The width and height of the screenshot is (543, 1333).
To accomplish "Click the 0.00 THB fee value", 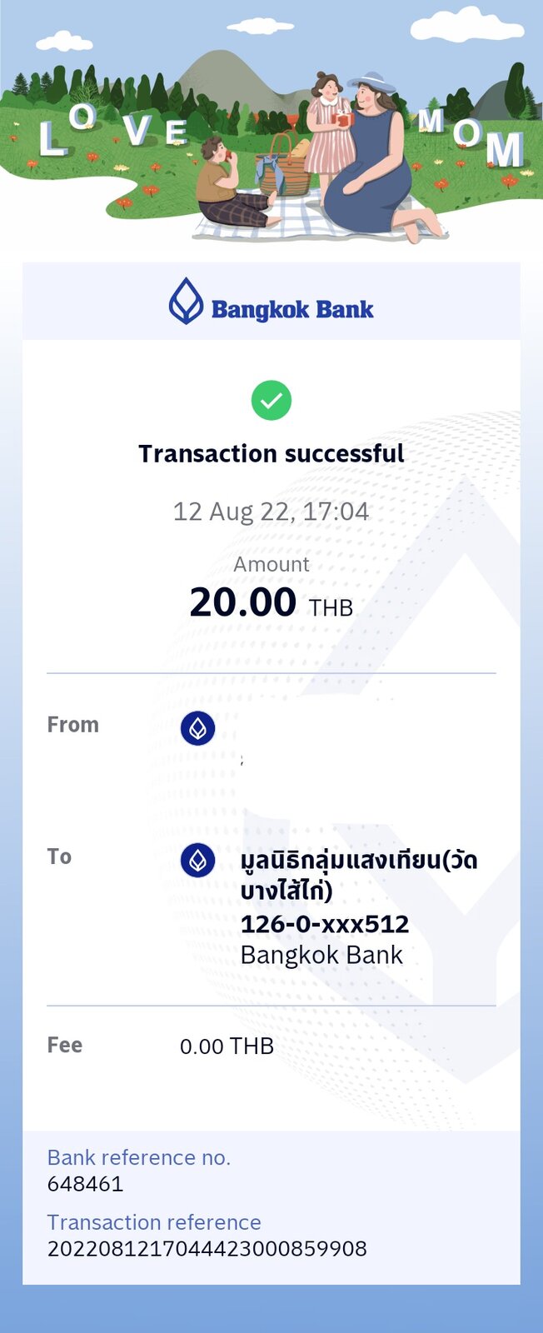I will [227, 1046].
